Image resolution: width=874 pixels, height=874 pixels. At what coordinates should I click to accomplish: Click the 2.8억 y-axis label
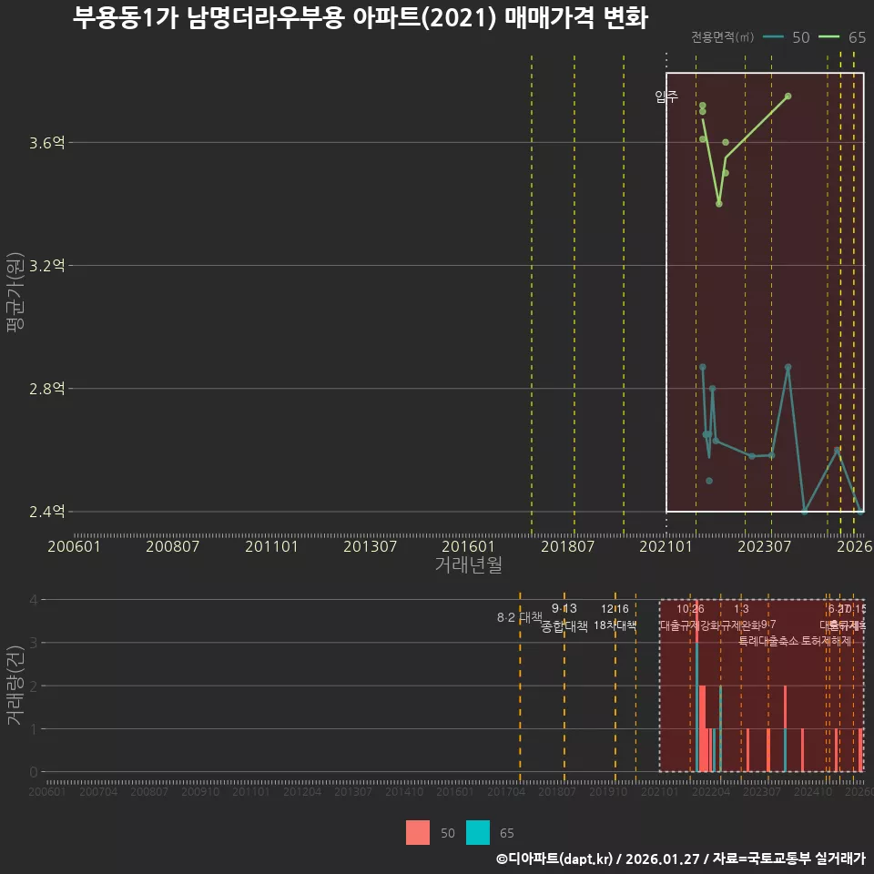coord(46,389)
